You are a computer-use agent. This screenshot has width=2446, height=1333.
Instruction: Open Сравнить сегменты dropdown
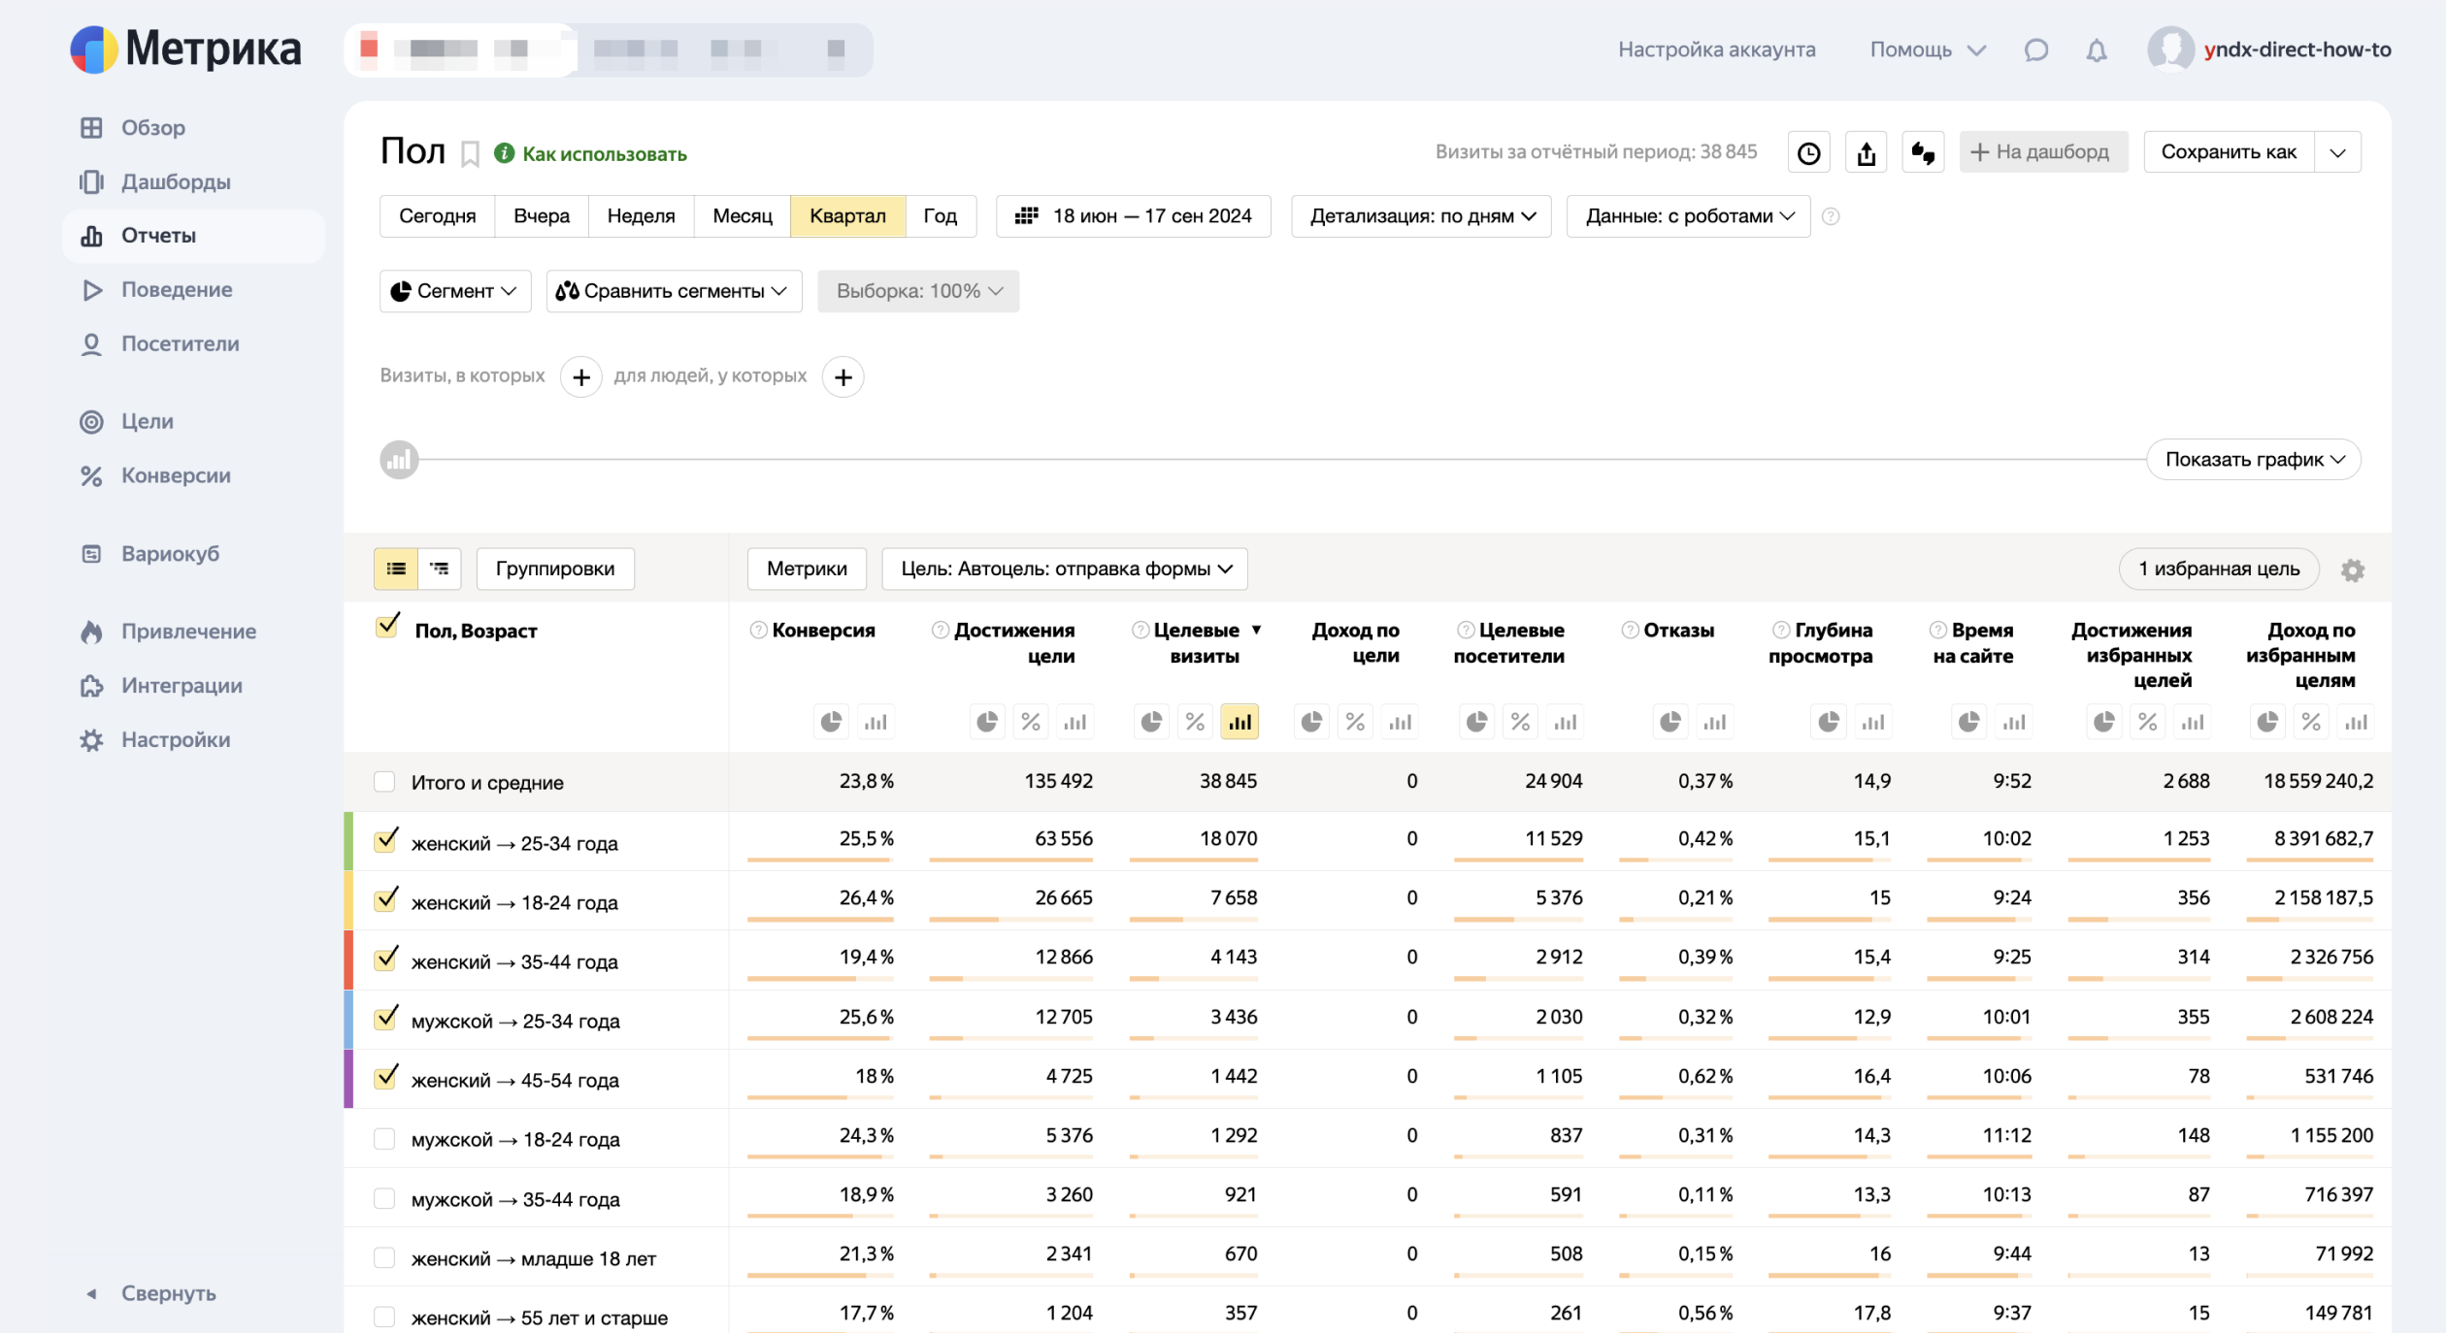coord(674,291)
